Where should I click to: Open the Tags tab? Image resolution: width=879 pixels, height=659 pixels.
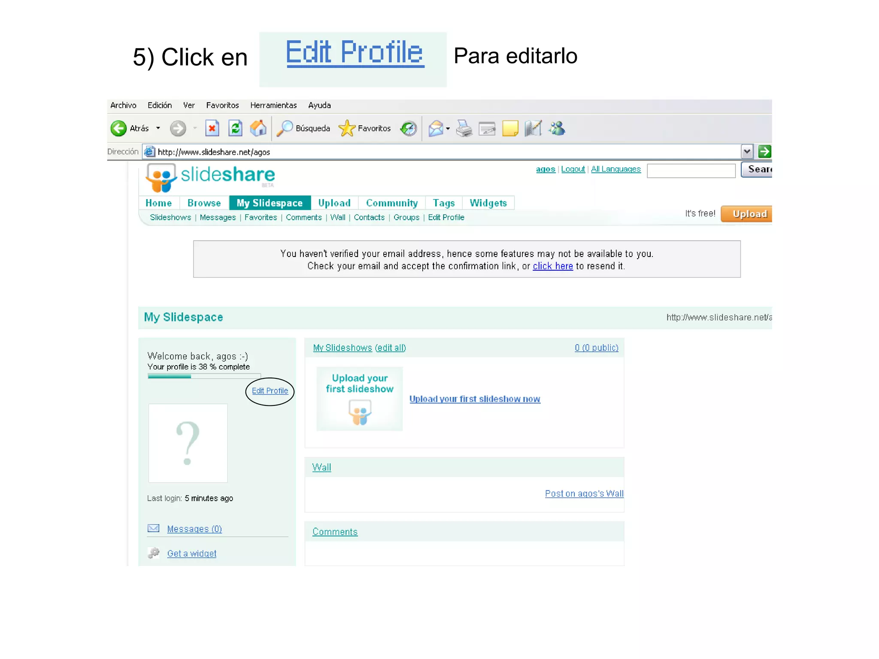pos(444,203)
